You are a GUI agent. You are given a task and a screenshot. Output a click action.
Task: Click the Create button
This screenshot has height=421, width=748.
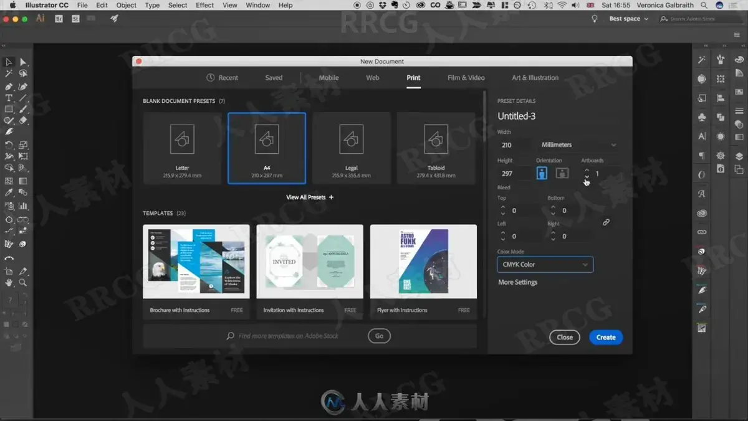click(606, 337)
